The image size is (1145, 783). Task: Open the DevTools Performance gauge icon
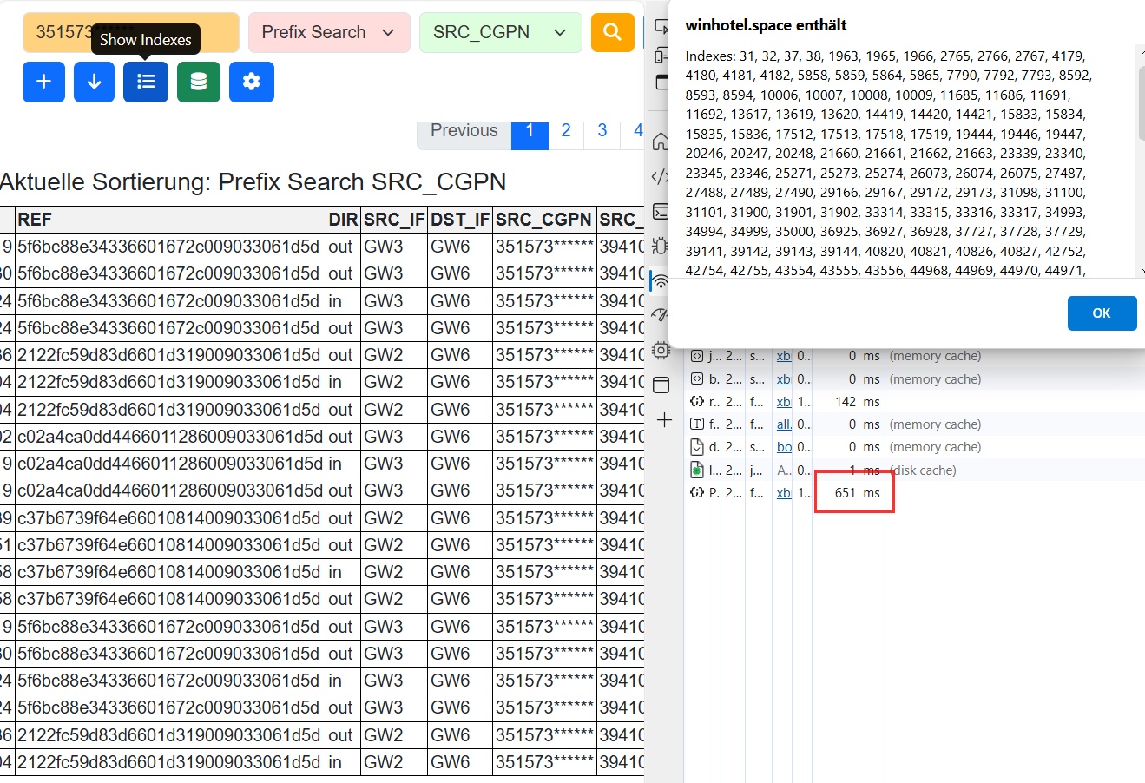point(661,315)
